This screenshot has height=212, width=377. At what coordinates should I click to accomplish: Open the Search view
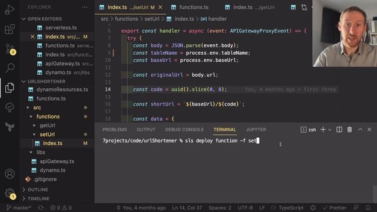9,68
